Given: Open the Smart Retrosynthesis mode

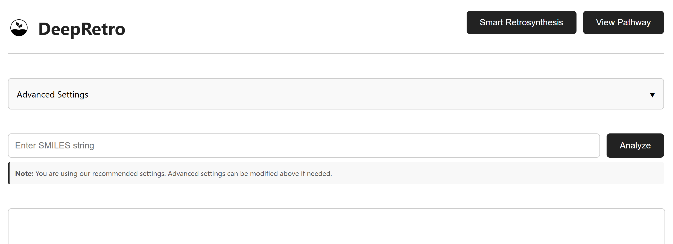Looking at the screenshot, I should click(521, 22).
